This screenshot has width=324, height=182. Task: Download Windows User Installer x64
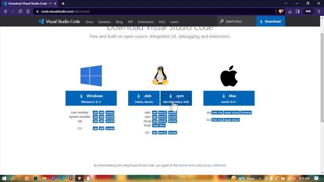(x=95, y=112)
